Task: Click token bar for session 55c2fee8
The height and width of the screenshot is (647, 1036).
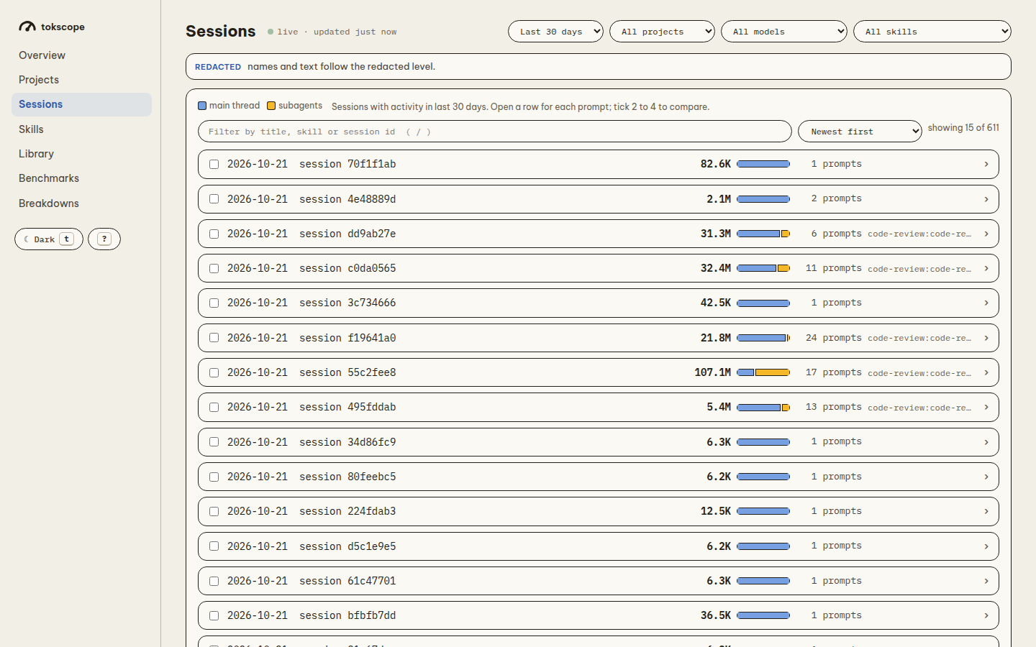Action: click(763, 372)
